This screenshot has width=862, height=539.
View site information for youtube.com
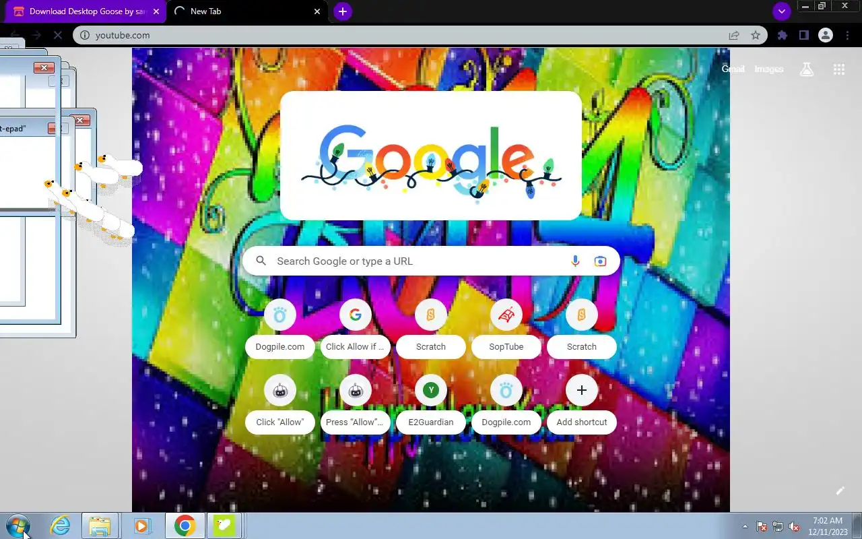pos(85,35)
